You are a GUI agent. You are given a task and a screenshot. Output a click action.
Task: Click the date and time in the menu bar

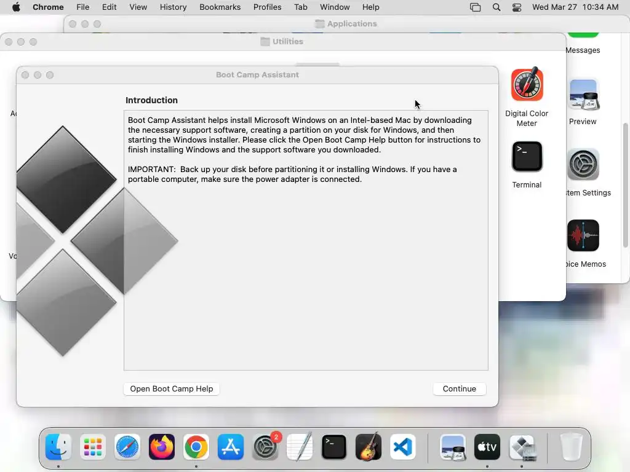575,7
